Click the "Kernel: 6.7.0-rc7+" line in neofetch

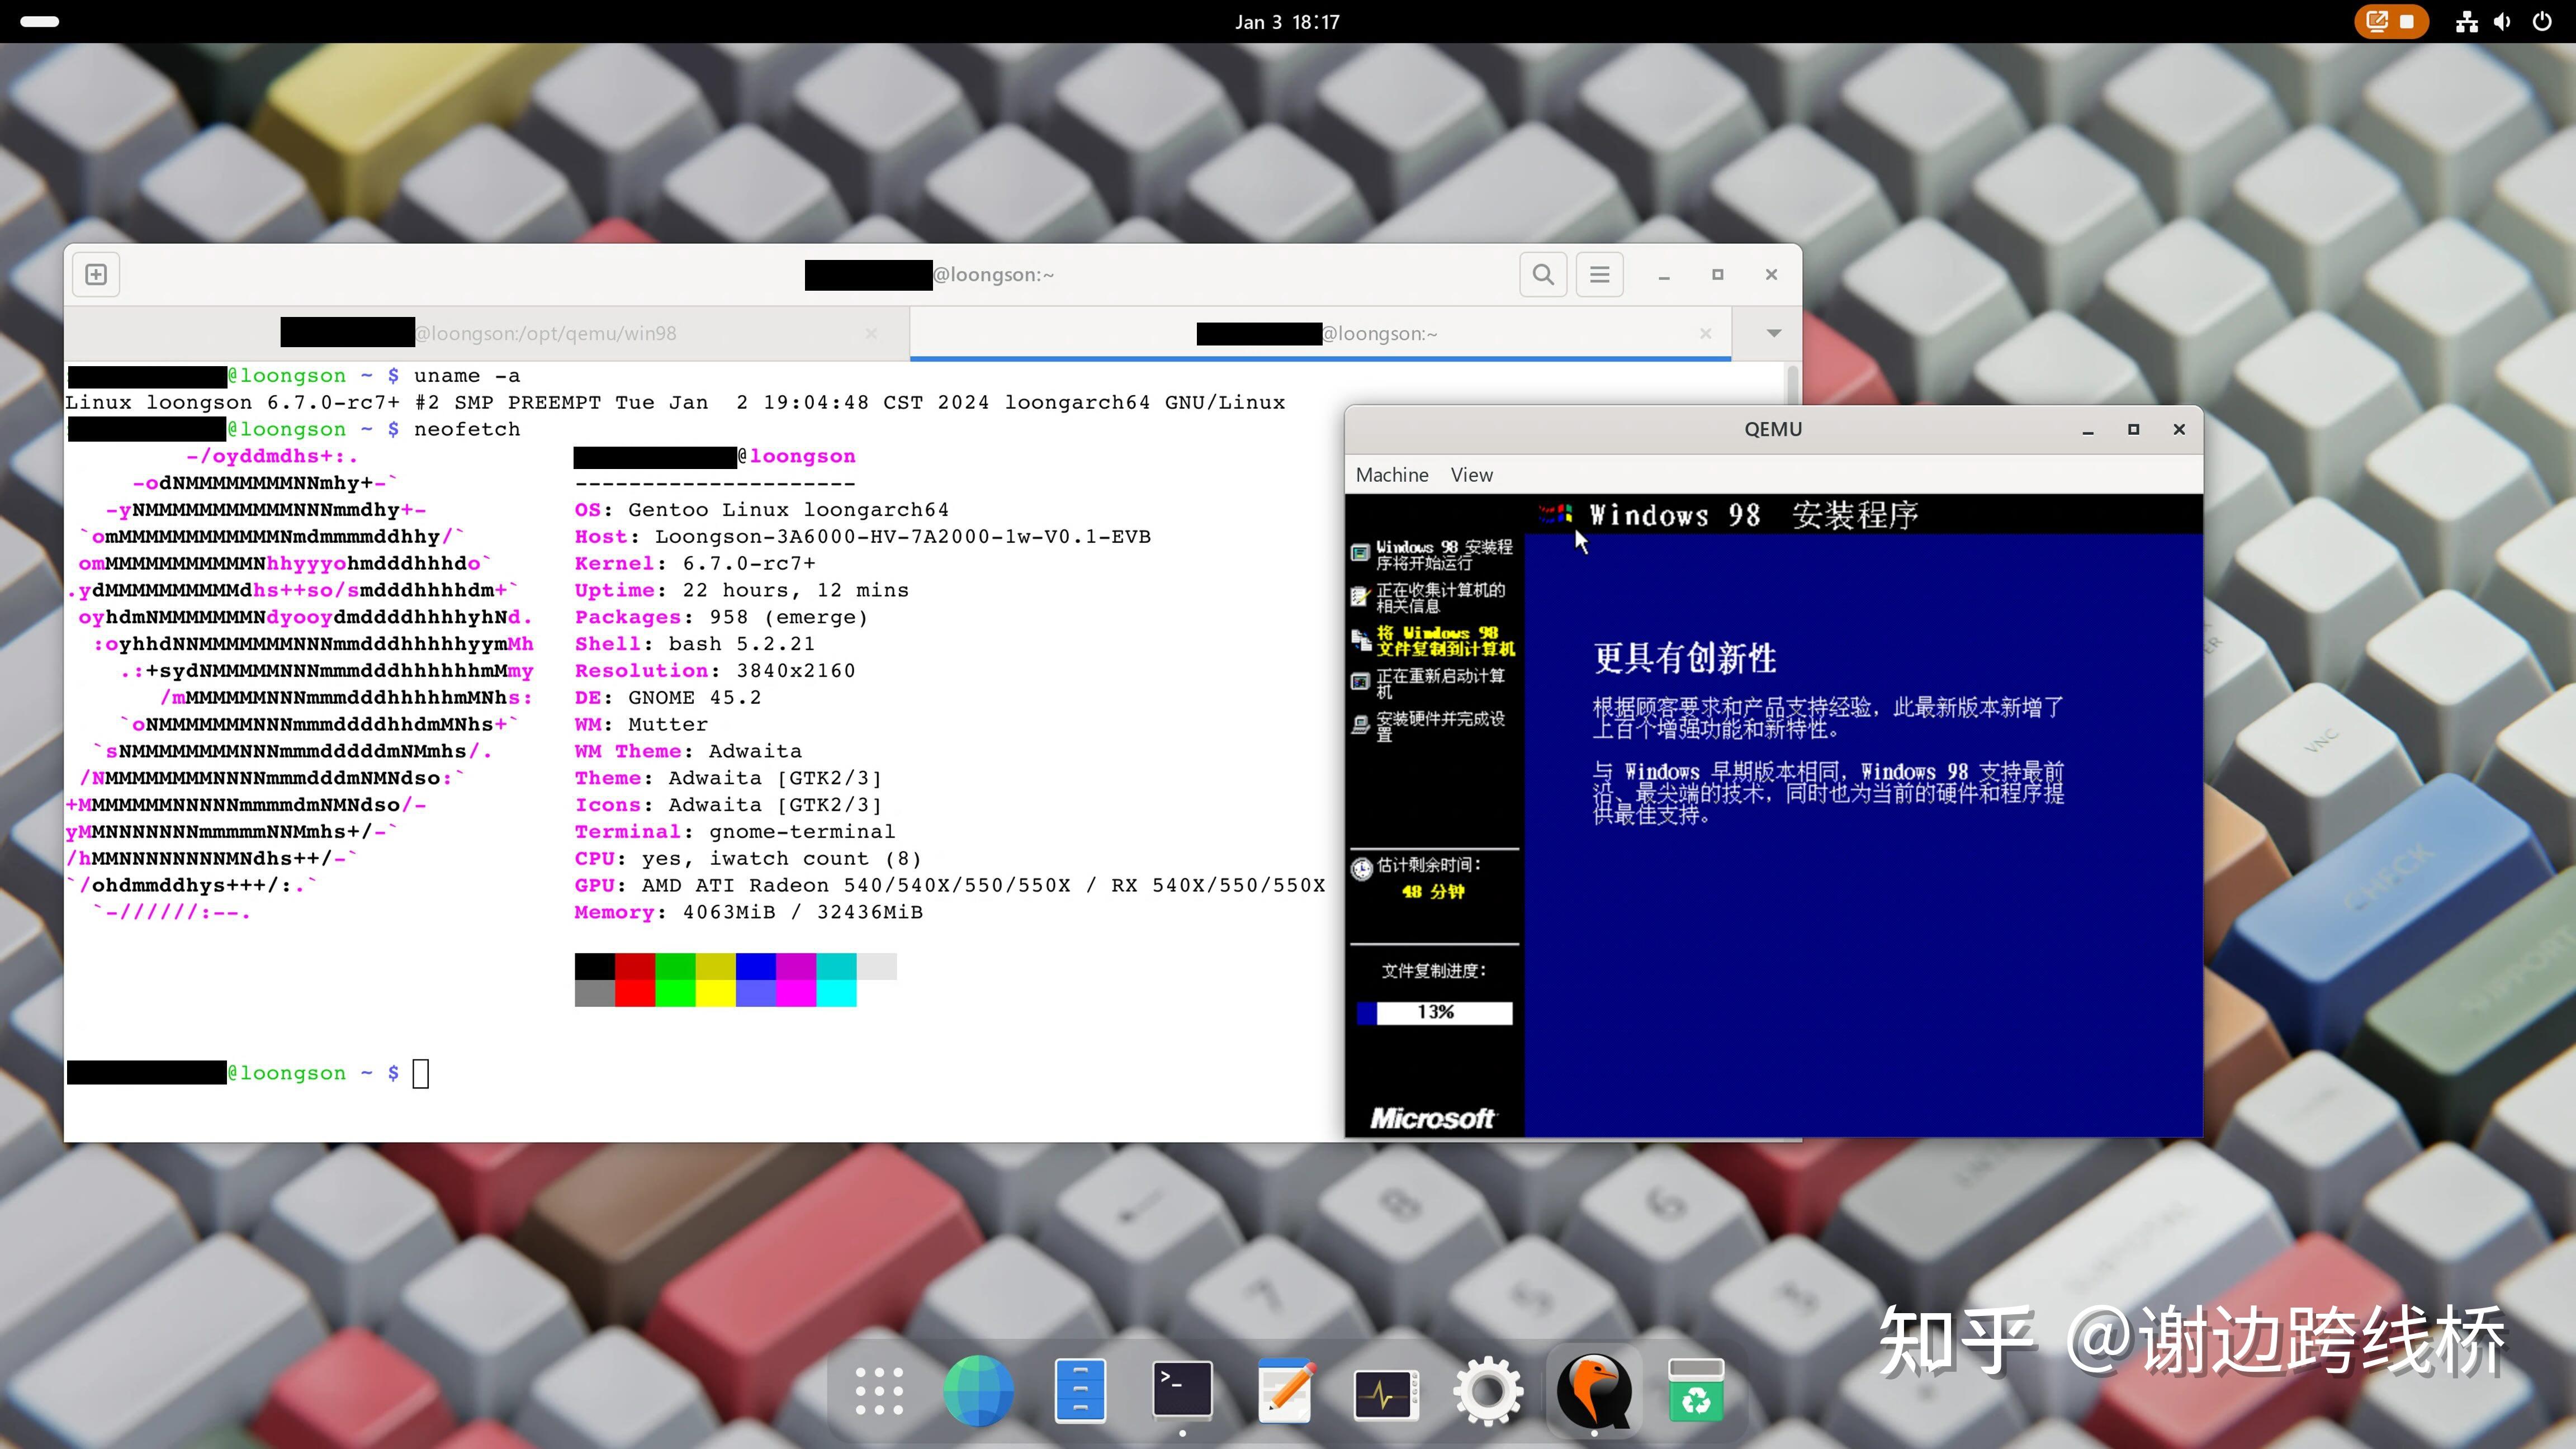(695, 563)
